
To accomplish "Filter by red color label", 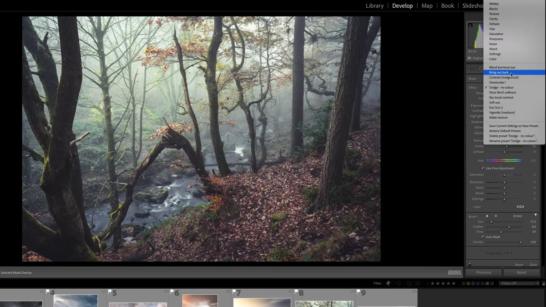I will pos(464,283).
